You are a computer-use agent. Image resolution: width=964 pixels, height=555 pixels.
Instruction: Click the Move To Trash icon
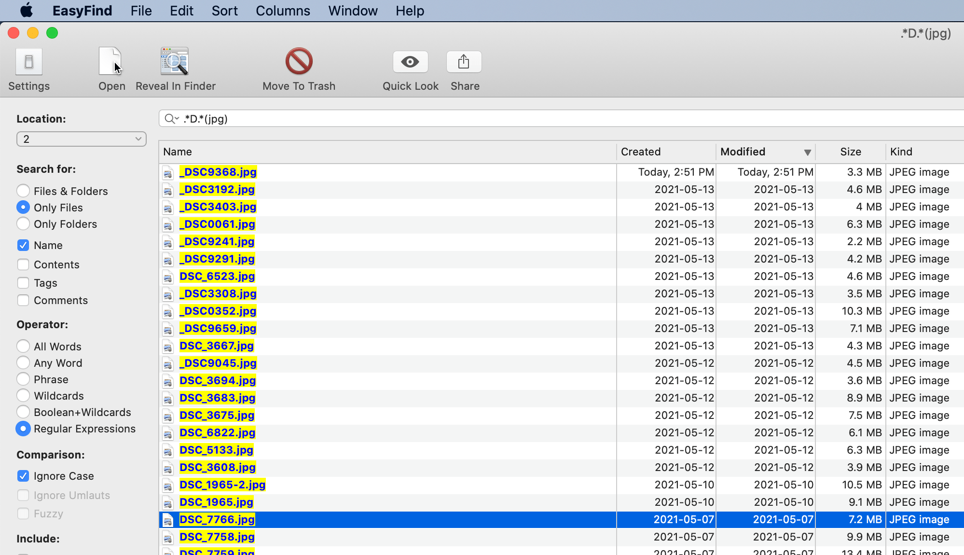pos(299,62)
